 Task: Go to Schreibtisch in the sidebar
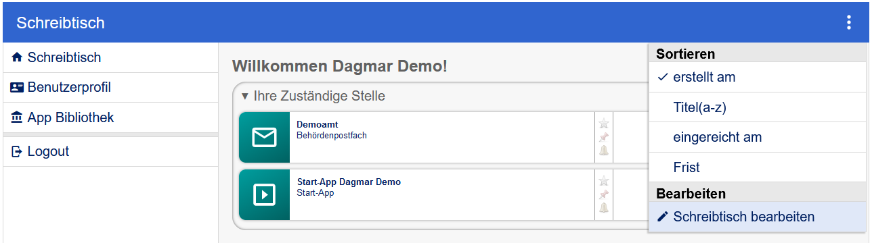[x=111, y=57]
